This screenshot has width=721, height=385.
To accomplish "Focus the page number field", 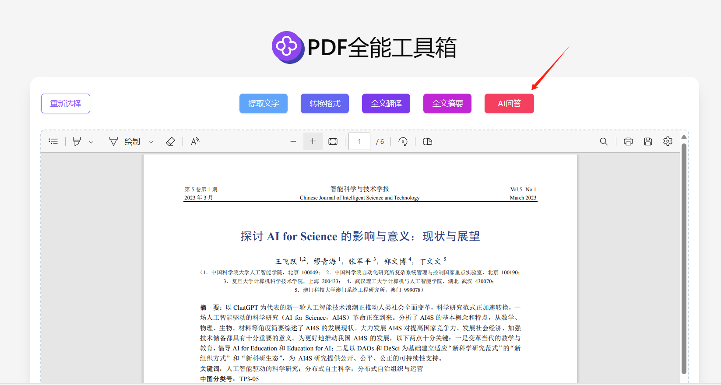I will [359, 141].
